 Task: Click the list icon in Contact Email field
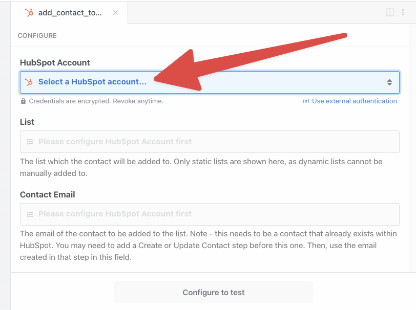tap(30, 214)
